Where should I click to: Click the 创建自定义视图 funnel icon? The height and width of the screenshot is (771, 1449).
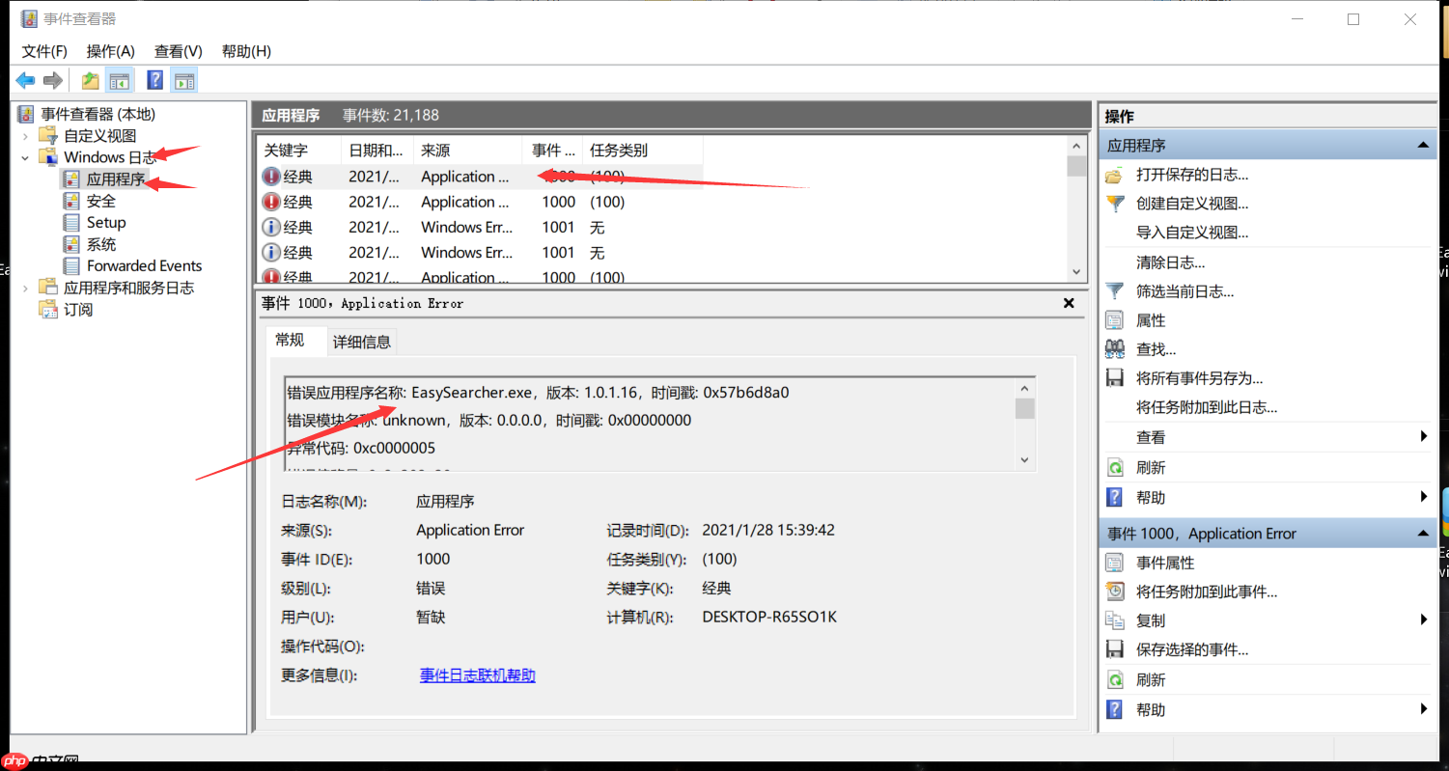[1115, 204]
